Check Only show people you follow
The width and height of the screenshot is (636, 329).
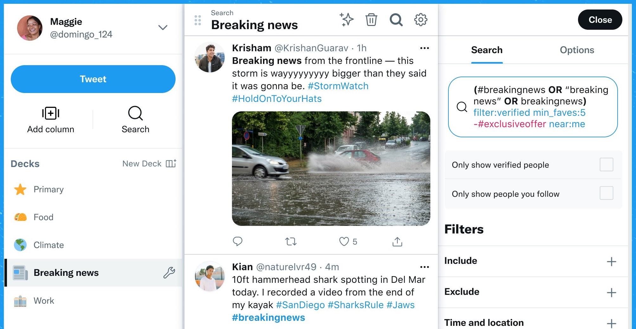(x=606, y=193)
